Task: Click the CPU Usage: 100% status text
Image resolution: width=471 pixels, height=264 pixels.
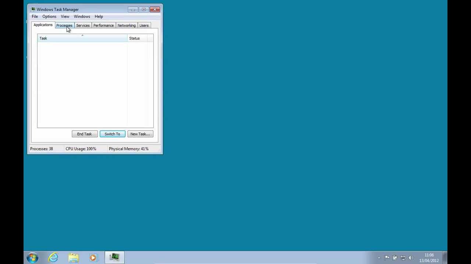Action: tap(81, 149)
